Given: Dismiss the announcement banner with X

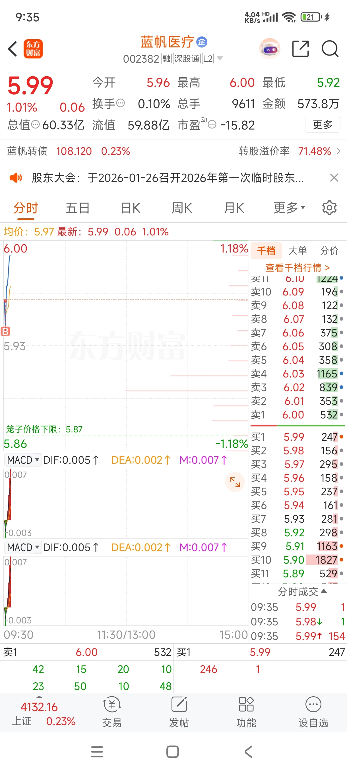Looking at the screenshot, I should click(334, 178).
